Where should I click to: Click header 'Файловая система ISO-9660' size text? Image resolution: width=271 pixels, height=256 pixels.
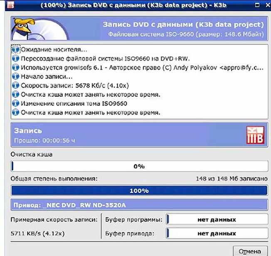(x=186, y=34)
